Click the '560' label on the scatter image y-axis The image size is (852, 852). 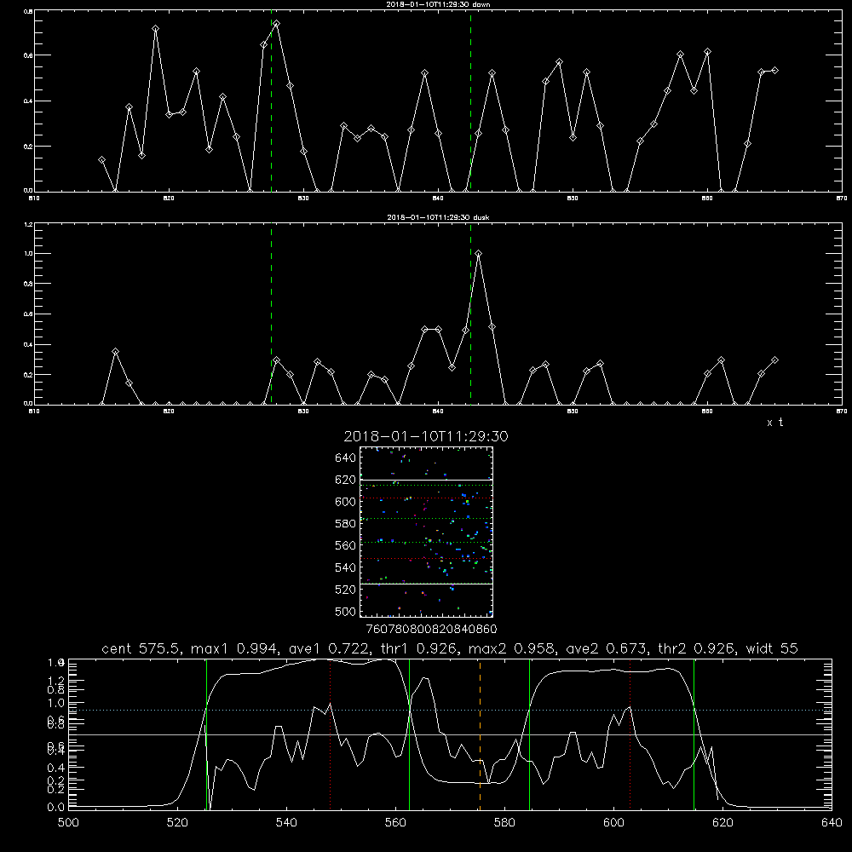pos(346,545)
